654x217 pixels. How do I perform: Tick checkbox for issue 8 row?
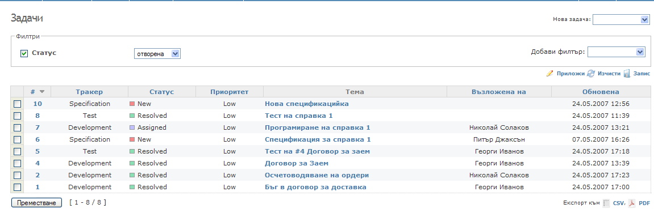[x=17, y=116]
